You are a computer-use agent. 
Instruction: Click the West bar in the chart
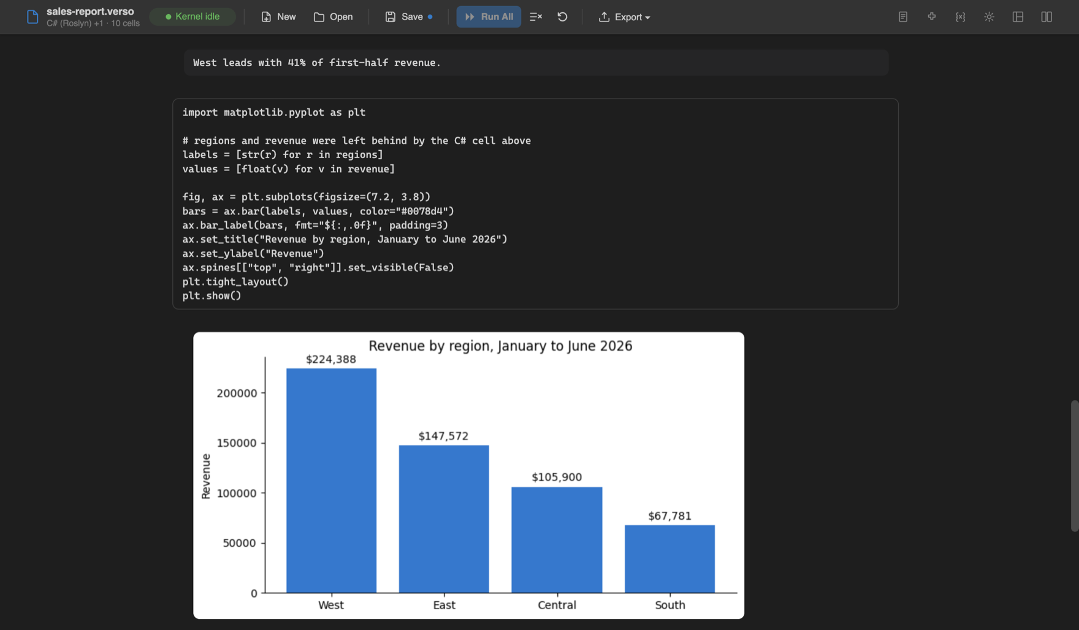331,480
